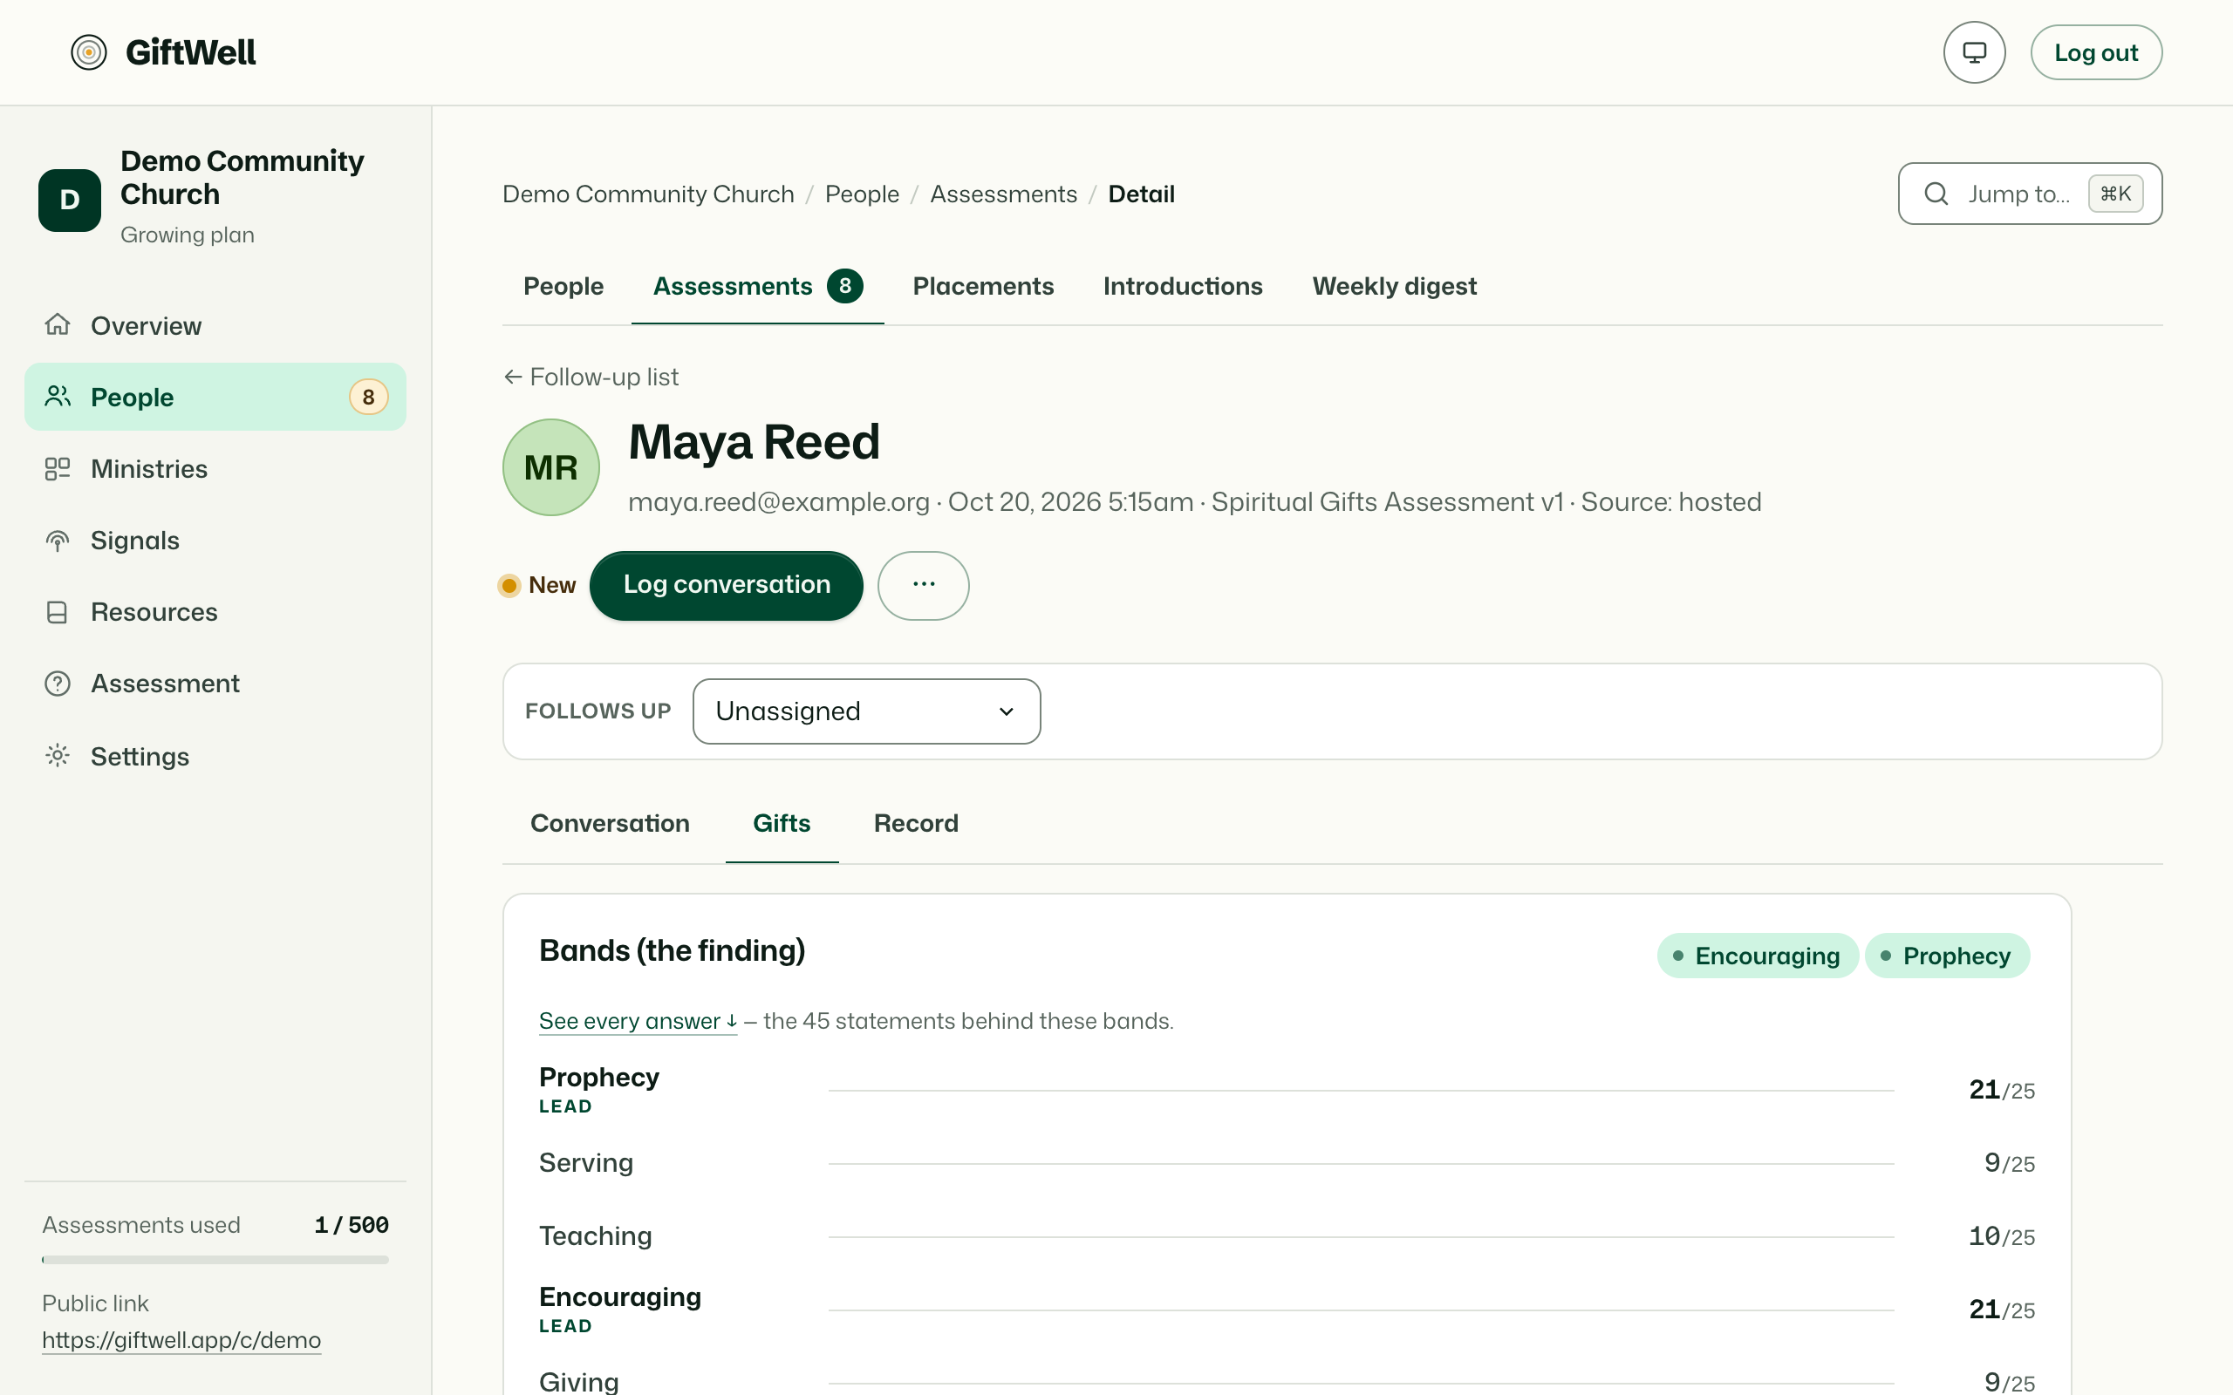
Task: Click the MR avatar circle
Action: coord(551,468)
